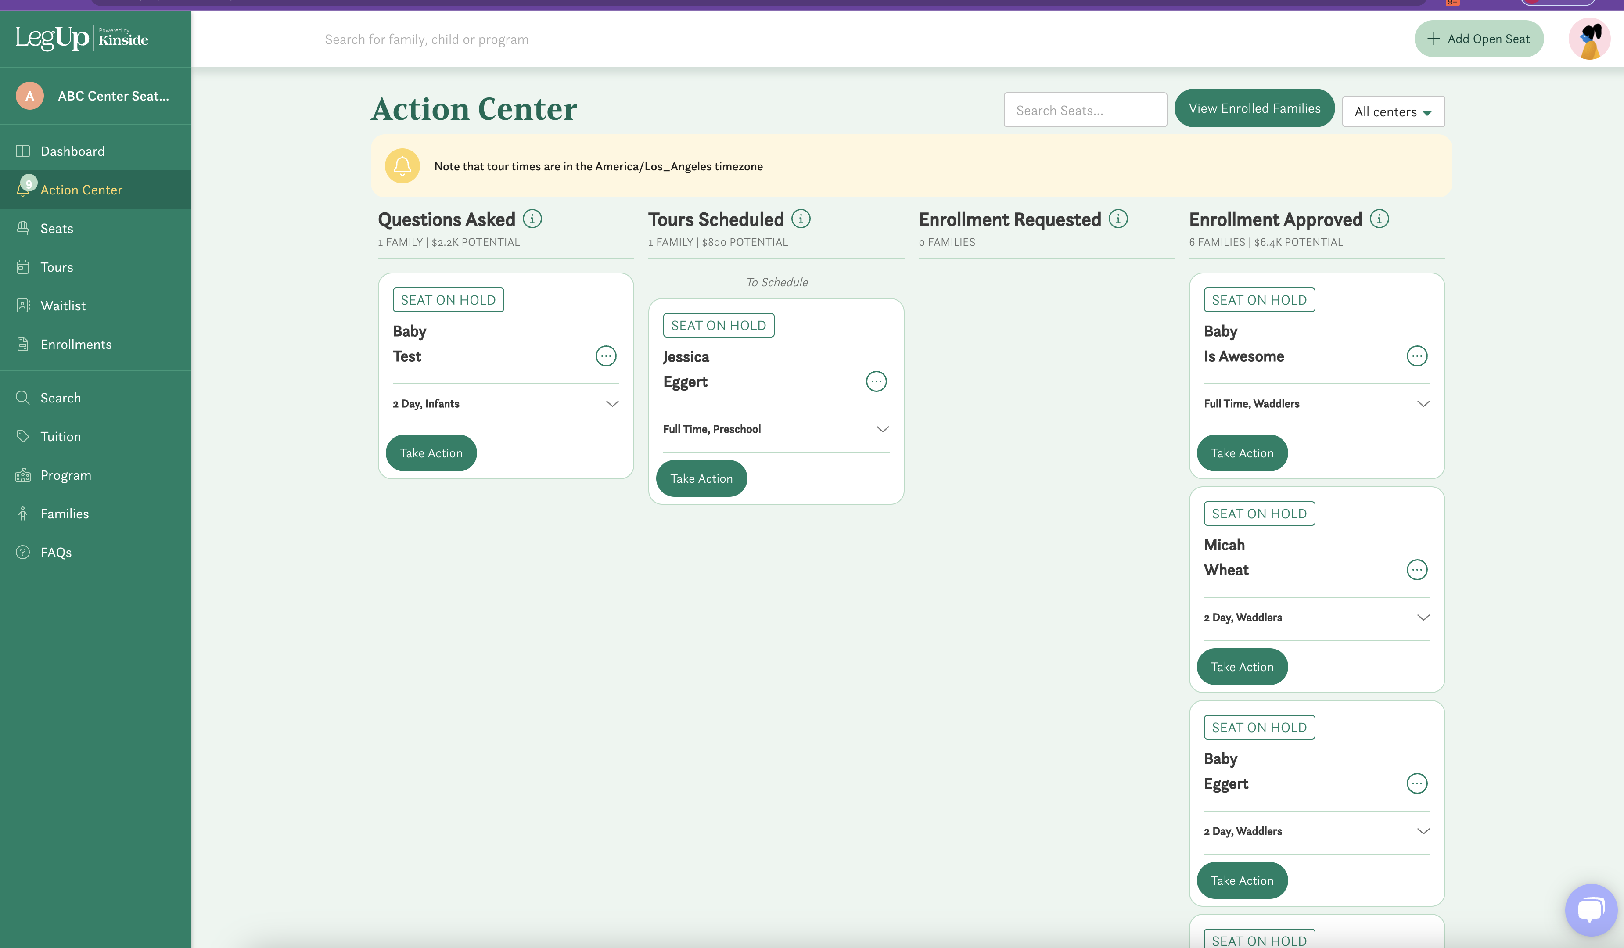Click the Dashboard grid icon in sidebar
Image resolution: width=1624 pixels, height=948 pixels.
22,151
